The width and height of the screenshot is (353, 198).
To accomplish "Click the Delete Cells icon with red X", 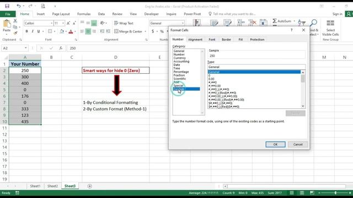I will pyautogui.click(x=252, y=23).
